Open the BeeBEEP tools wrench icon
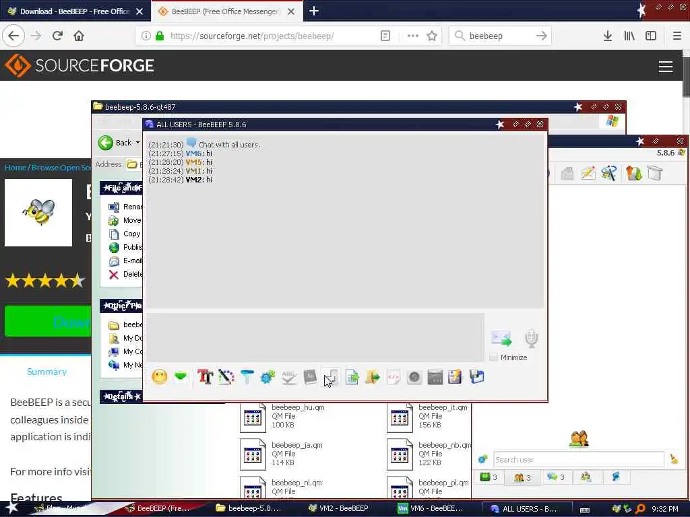Image resolution: width=690 pixels, height=517 pixels. click(x=609, y=173)
